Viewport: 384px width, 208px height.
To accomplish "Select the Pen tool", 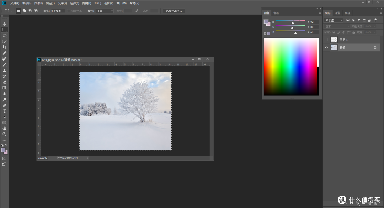I will pyautogui.click(x=5, y=105).
